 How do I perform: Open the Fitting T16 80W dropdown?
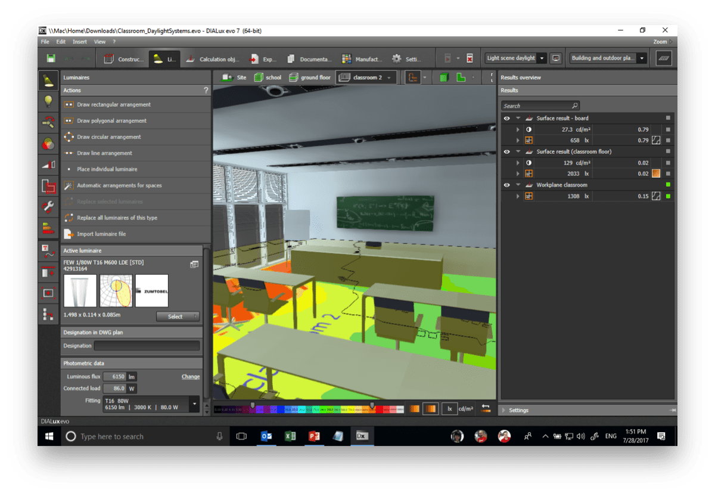coord(194,404)
